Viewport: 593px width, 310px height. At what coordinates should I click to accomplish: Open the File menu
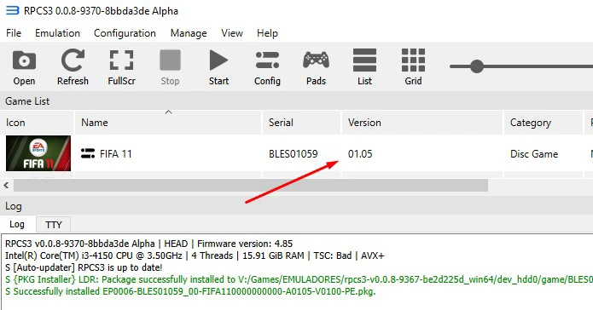click(x=14, y=33)
